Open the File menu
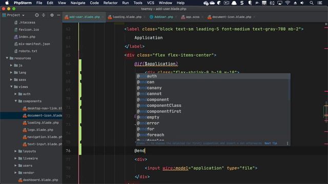The height and width of the screenshot is (184, 328). point(39,3)
